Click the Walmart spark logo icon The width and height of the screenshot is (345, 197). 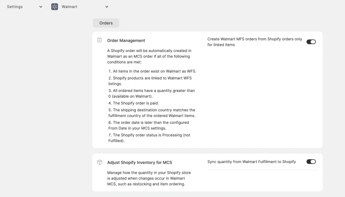click(55, 7)
